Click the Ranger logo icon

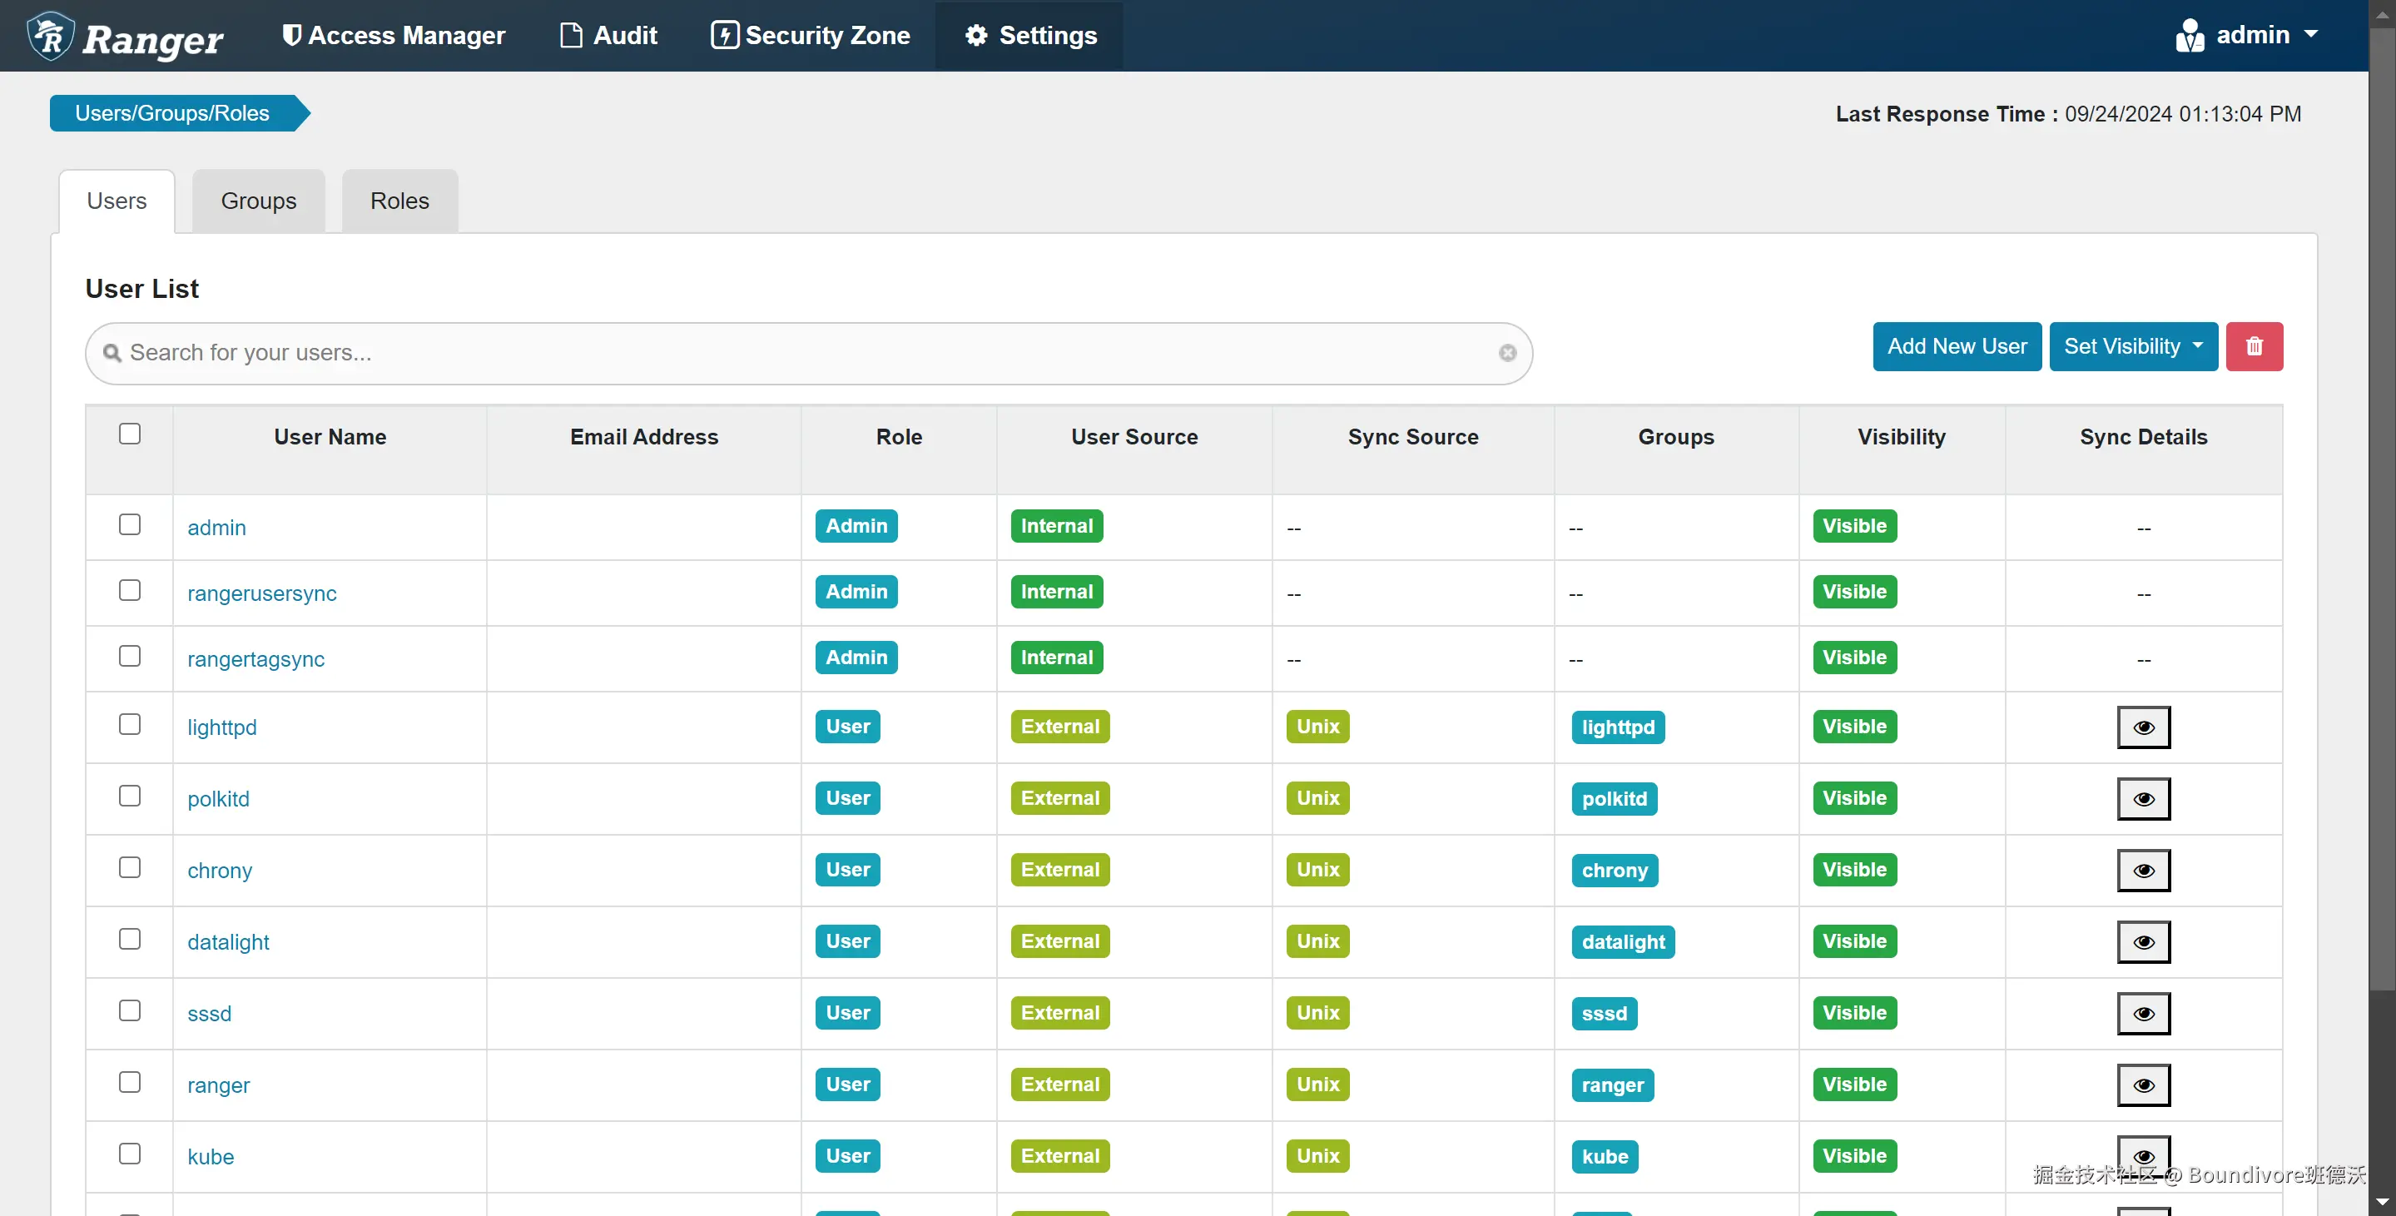[50, 35]
